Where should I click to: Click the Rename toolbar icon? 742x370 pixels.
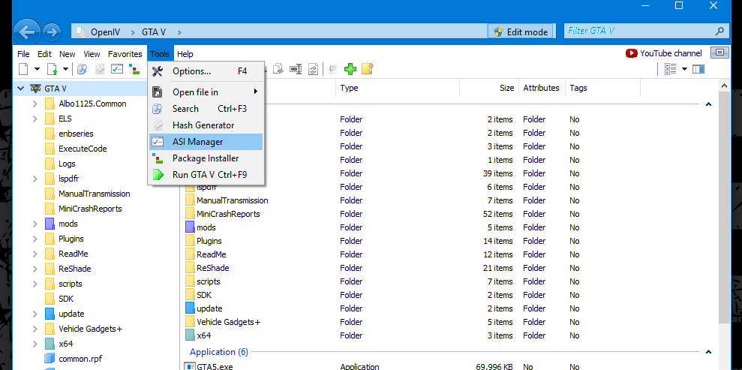(296, 69)
